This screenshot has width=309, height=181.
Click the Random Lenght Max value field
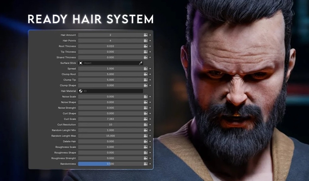click(x=110, y=136)
